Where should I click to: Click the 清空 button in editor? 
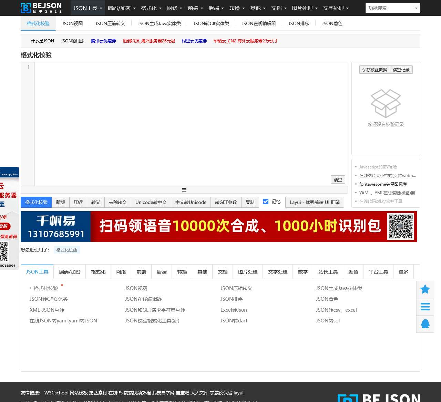pyautogui.click(x=338, y=179)
